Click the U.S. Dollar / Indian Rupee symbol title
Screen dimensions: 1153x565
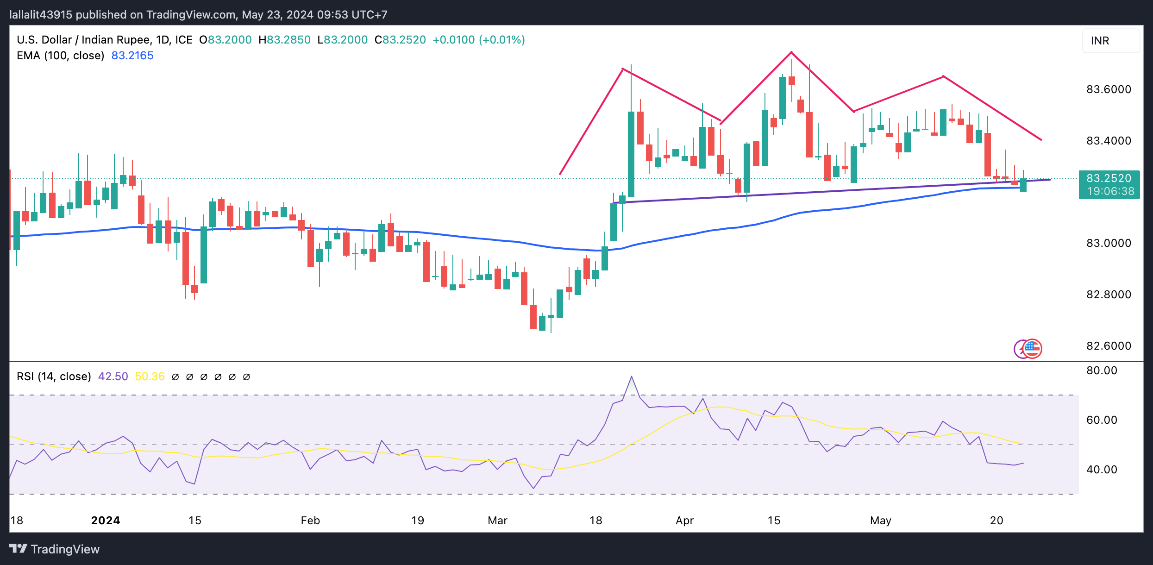tap(83, 40)
